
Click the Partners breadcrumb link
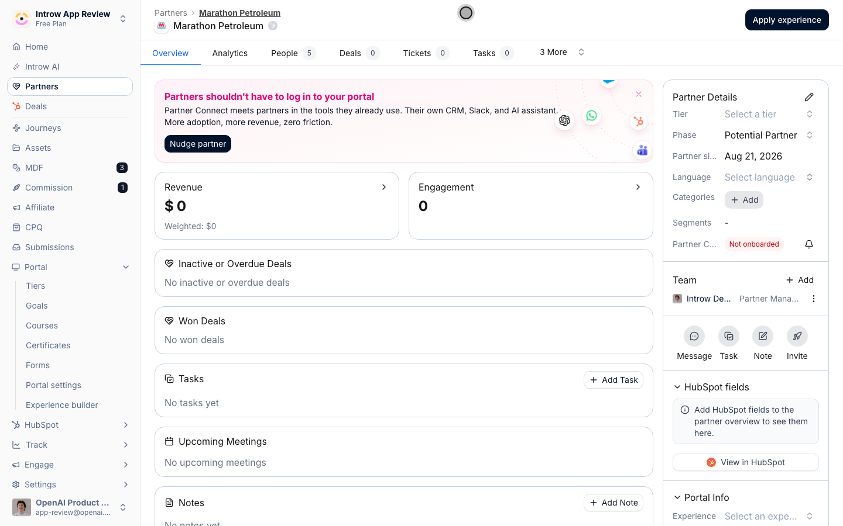171,13
